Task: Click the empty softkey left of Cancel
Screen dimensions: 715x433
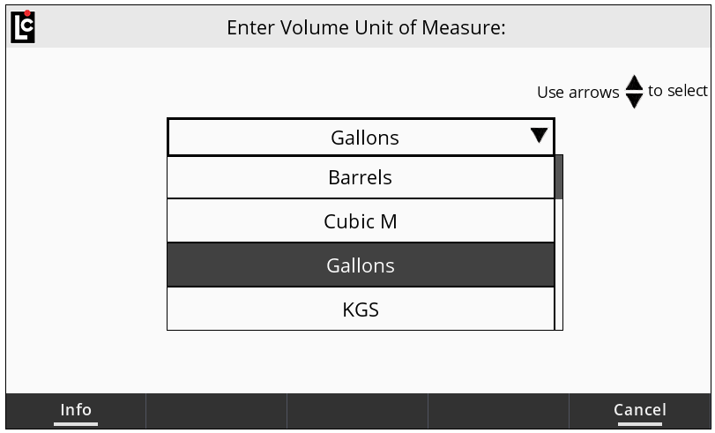Action: click(498, 411)
